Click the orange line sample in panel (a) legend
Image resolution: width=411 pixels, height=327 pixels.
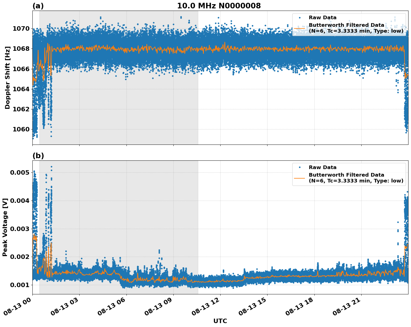300,28
